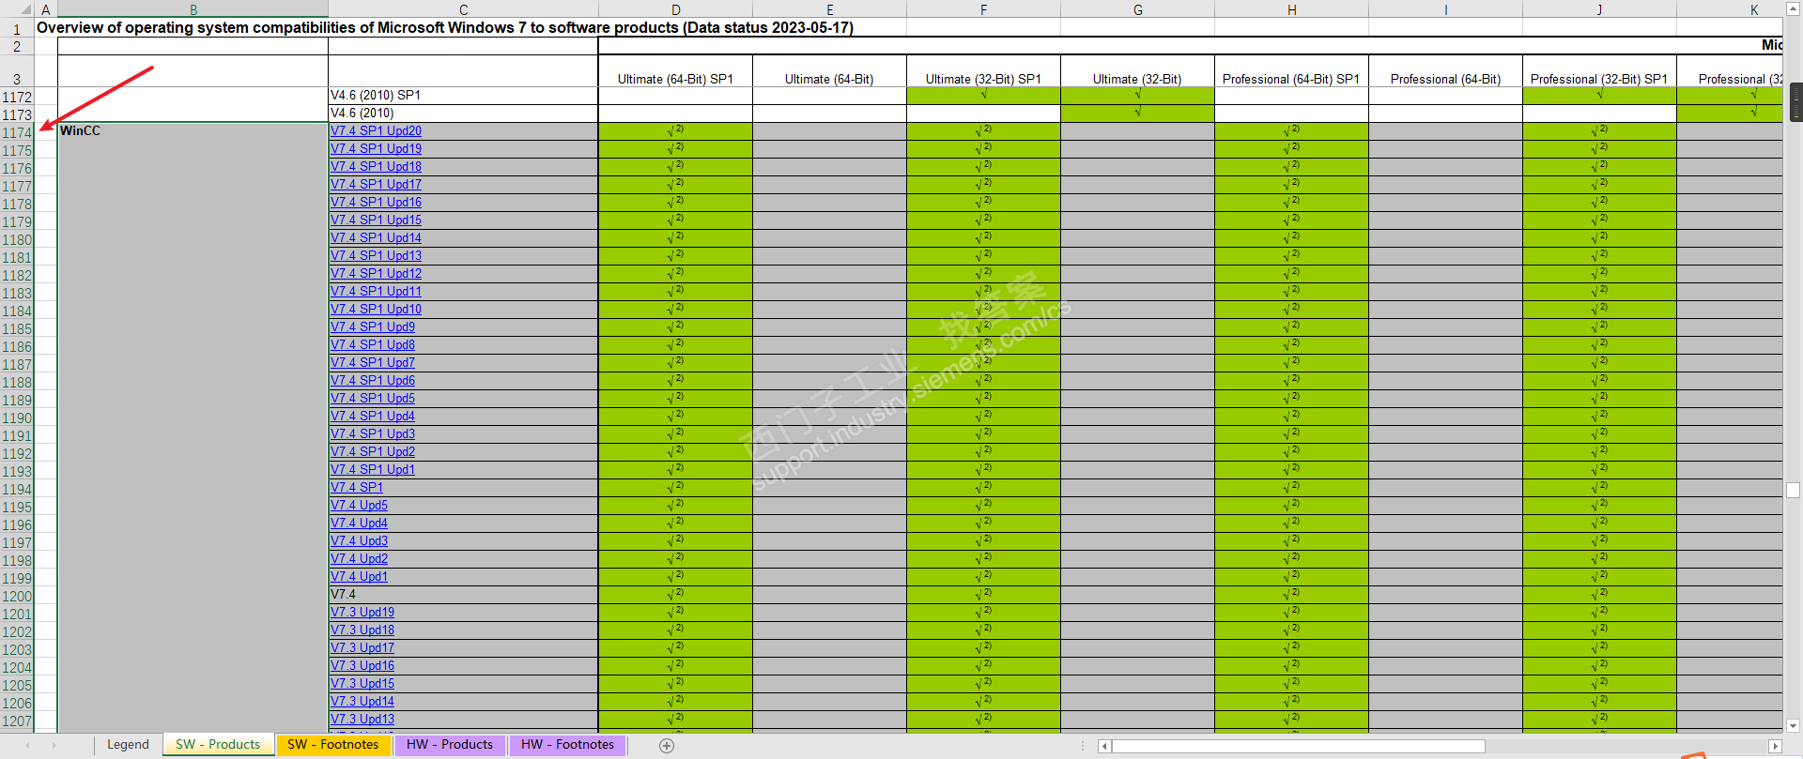The image size is (1803, 759).
Task: Add a new sheet with the plus button
Action: point(667,745)
